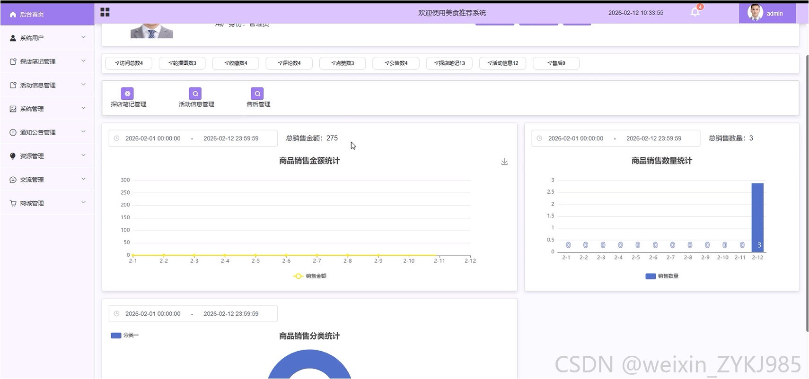Open notifications via the bell icon
Image resolution: width=809 pixels, height=379 pixels.
tap(695, 12)
